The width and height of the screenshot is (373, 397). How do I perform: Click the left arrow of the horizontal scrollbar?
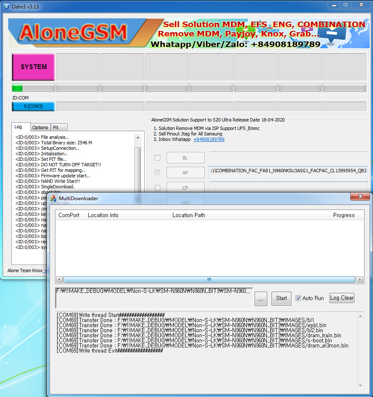point(60,279)
